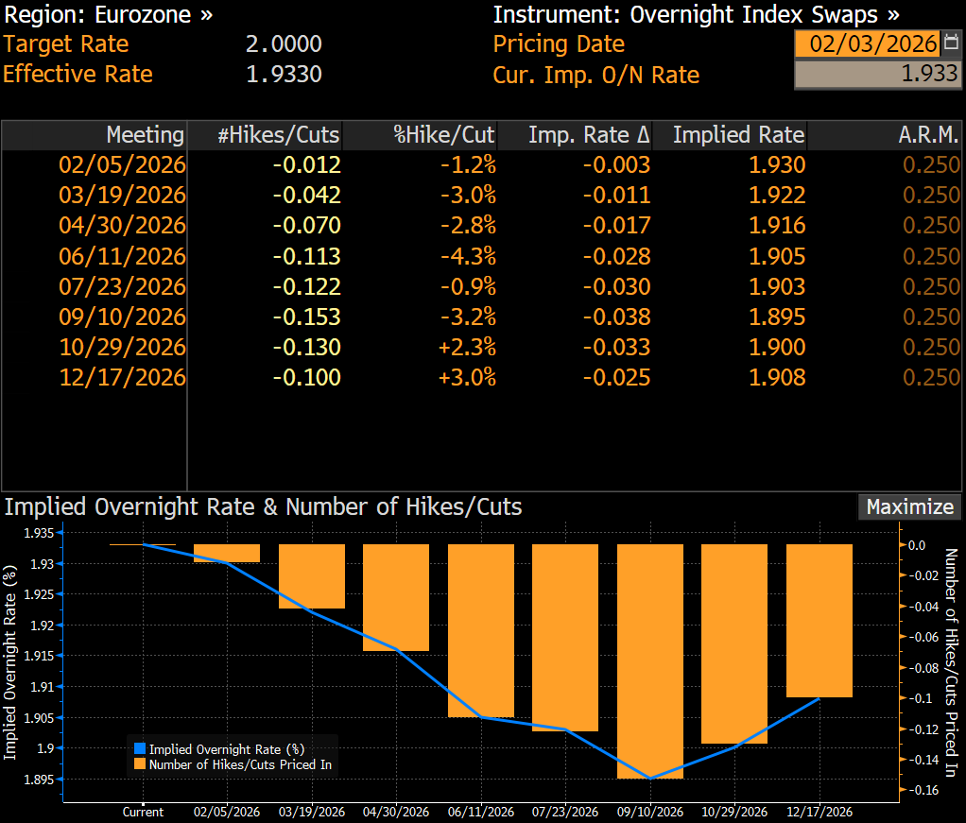
Task: Click the chart bar for 12/17/2026
Action: (x=819, y=621)
